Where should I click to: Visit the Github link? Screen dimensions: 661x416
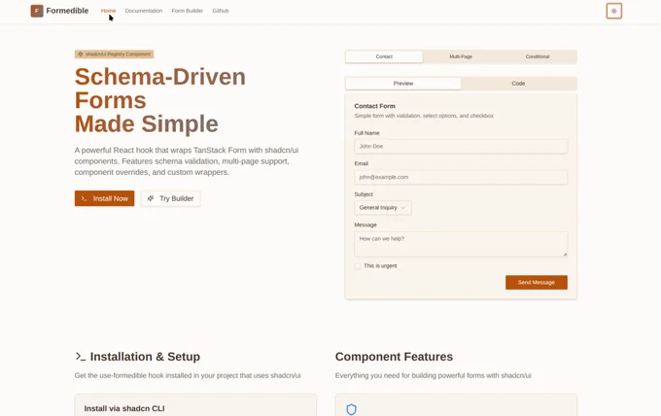(221, 11)
